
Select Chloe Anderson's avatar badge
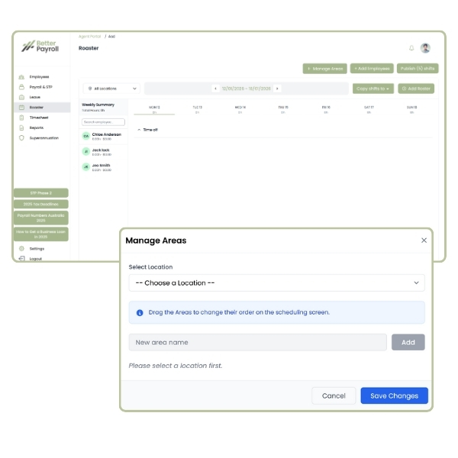click(x=86, y=136)
